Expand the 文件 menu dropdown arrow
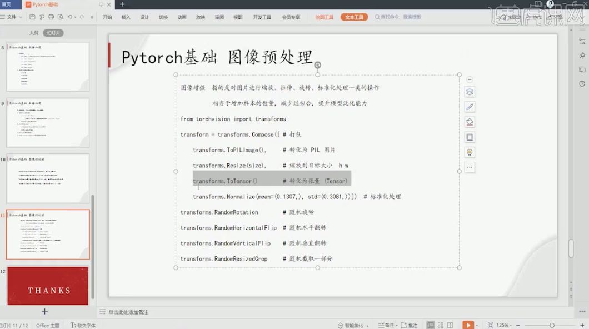 [x=21, y=17]
